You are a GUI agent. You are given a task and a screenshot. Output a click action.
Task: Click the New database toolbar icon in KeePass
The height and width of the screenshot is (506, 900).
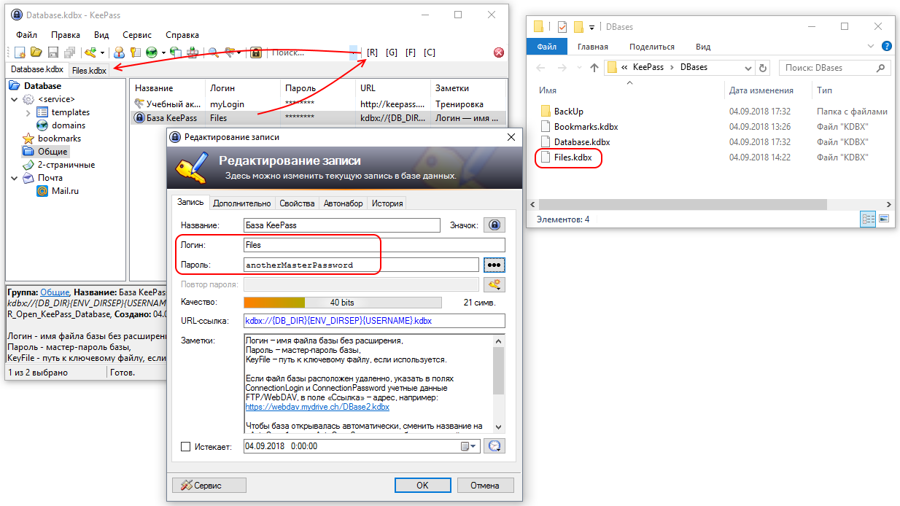(20, 52)
